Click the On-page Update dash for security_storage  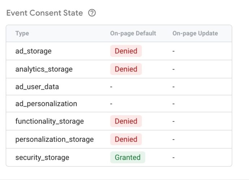tap(174, 158)
